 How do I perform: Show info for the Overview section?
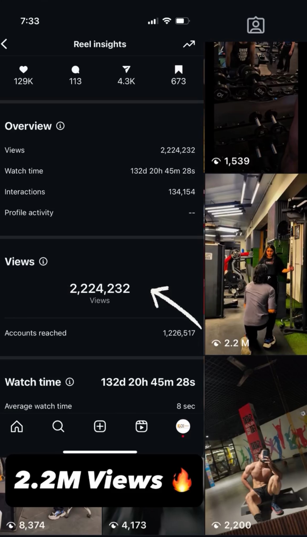tap(60, 126)
